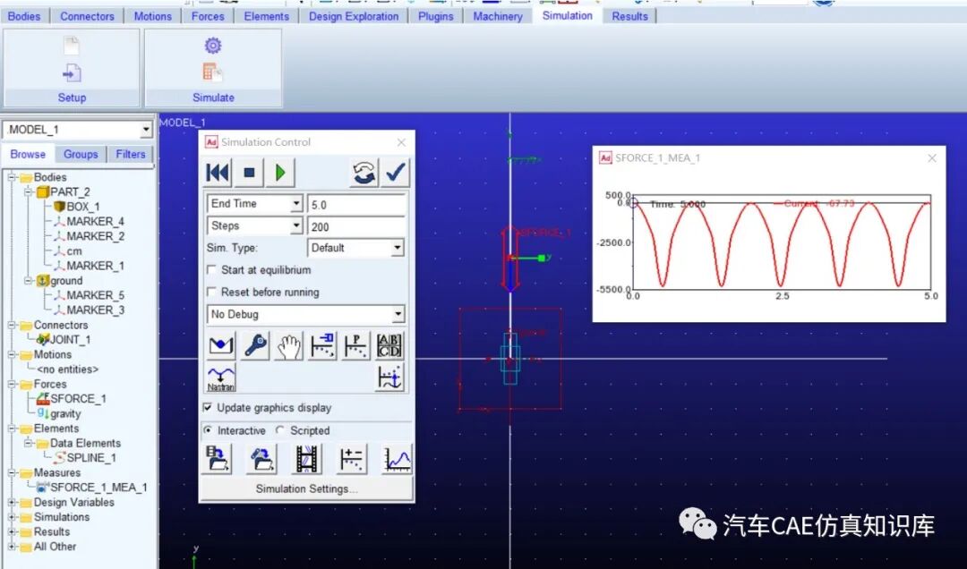The height and width of the screenshot is (569, 967).
Task: Click the Setup import arrow icon
Action: pos(72,73)
